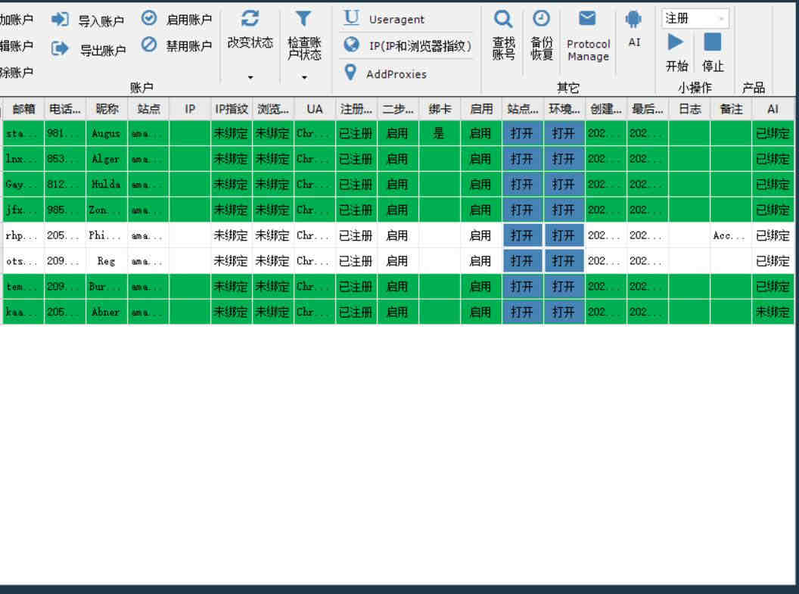
Task: Open the 注册 operation dropdown
Action: click(x=695, y=19)
